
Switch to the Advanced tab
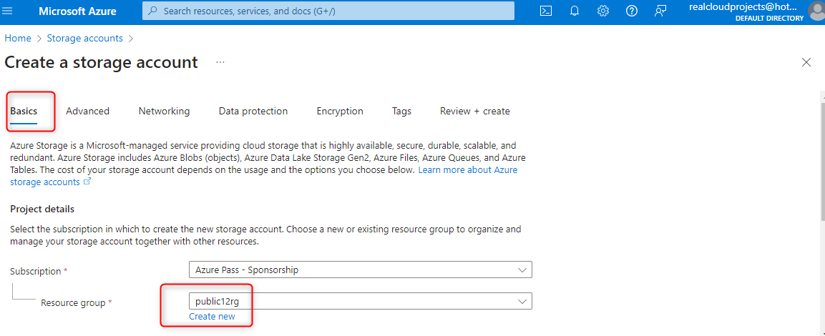(87, 112)
